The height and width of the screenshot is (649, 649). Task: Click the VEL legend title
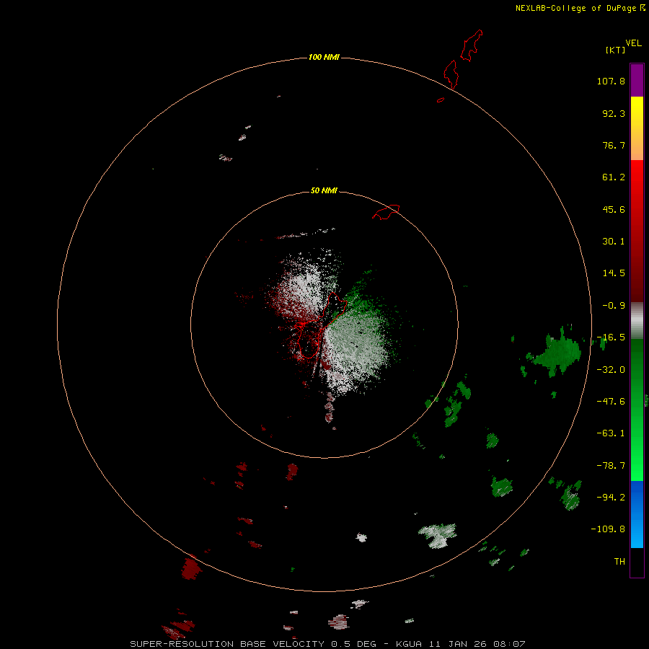(x=634, y=43)
